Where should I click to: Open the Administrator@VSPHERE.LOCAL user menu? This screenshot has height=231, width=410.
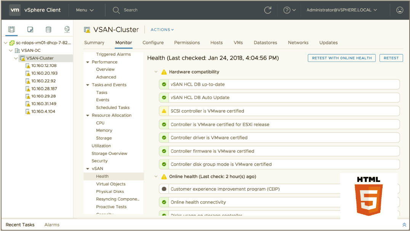[341, 10]
